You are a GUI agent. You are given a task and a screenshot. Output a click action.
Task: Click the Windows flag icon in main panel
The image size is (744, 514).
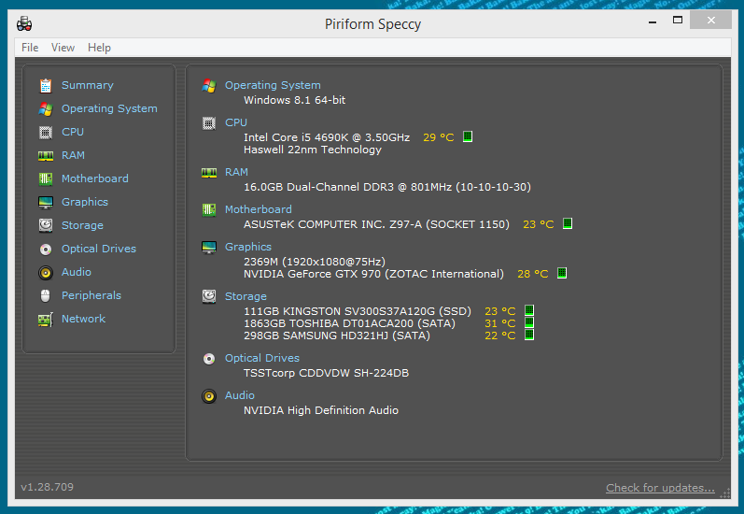[209, 85]
